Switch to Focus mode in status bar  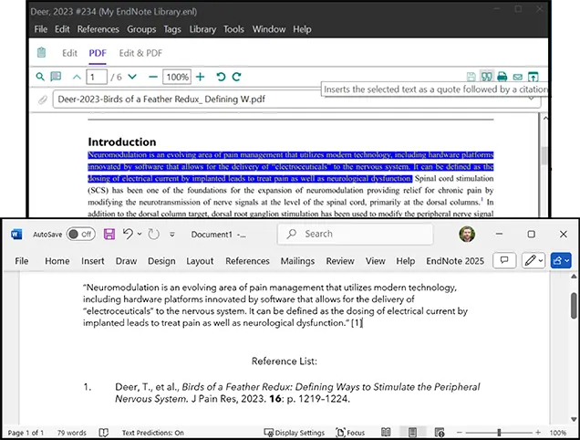[350, 433]
